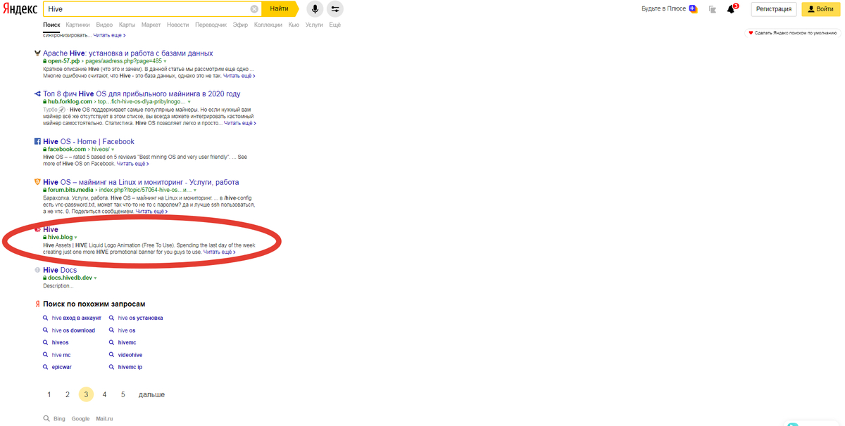The image size is (845, 426).
Task: Open the Ещё services menu
Action: tap(334, 25)
